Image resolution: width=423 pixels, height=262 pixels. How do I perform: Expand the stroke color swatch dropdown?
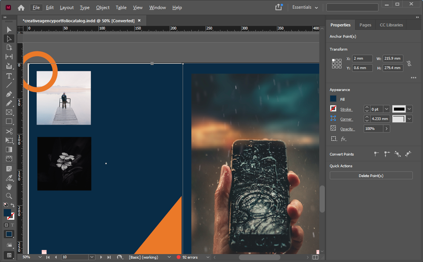tap(409, 109)
